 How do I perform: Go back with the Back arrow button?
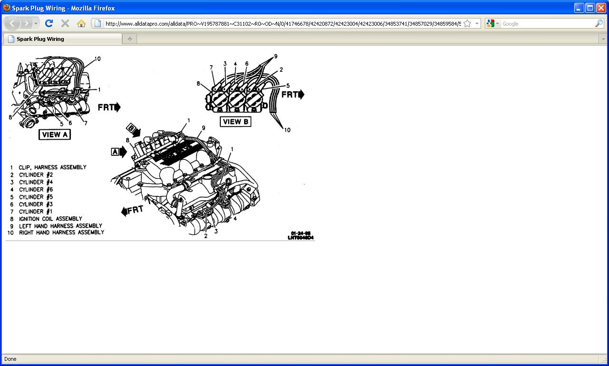tap(12, 23)
